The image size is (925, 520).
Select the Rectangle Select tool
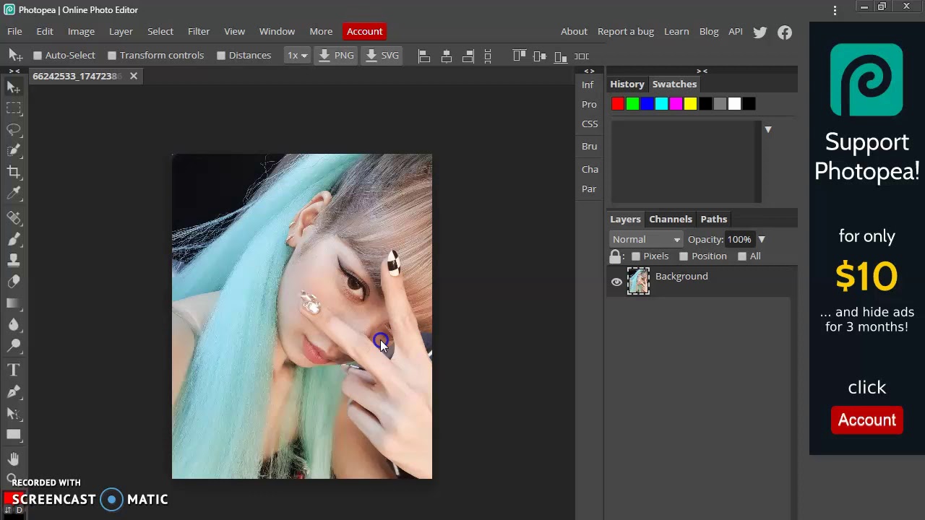click(x=14, y=108)
